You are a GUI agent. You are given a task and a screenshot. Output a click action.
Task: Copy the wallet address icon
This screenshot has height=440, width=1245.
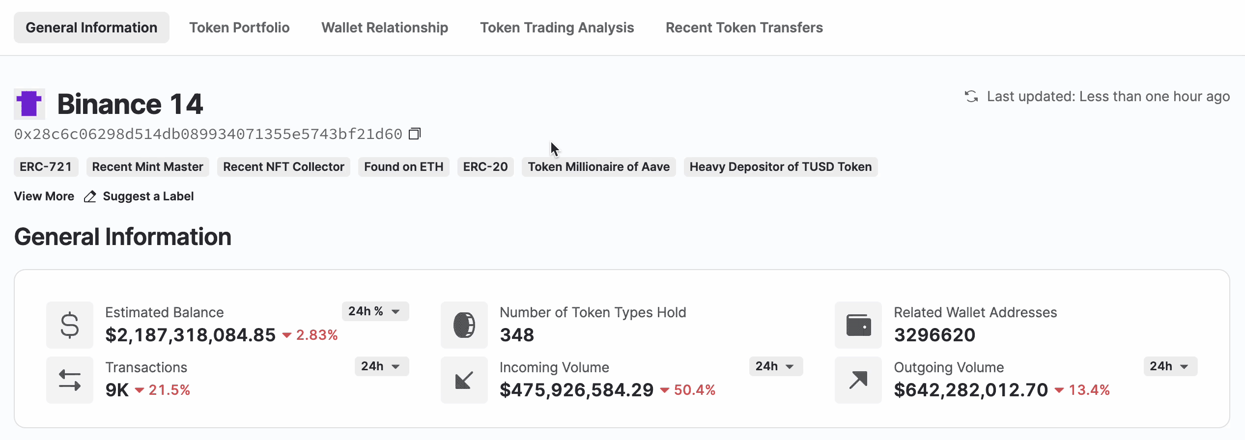(415, 134)
